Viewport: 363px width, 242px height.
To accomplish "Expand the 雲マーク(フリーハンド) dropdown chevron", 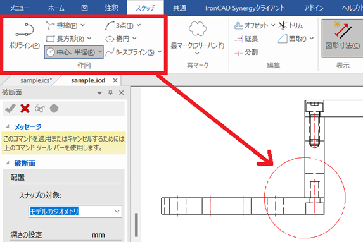I will [197, 54].
